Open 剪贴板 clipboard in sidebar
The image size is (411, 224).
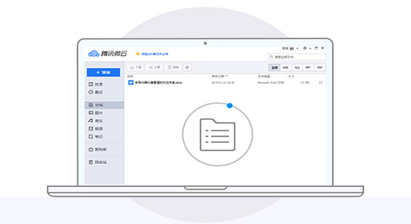[x=97, y=149]
